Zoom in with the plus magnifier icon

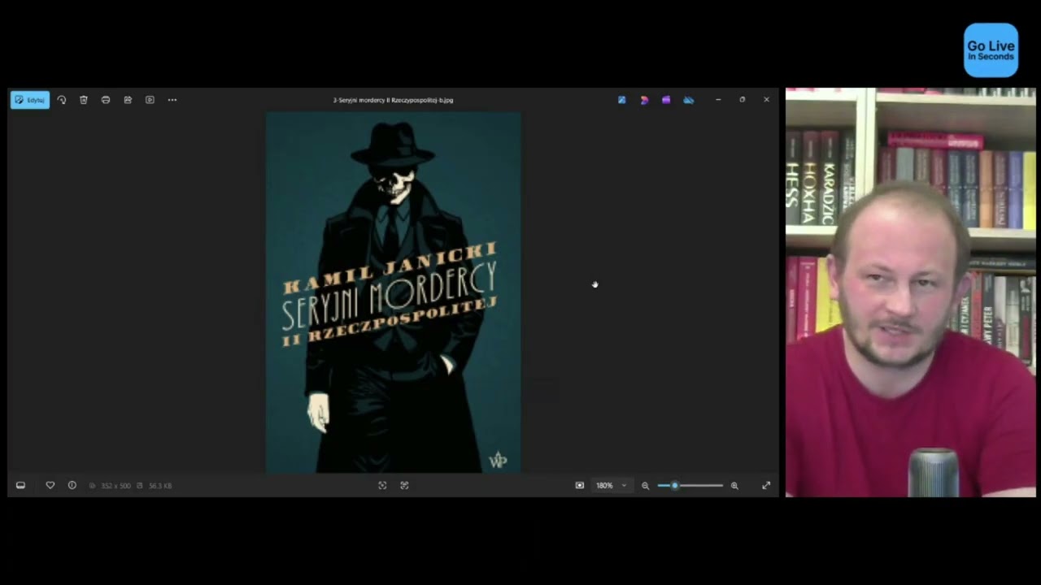(x=734, y=485)
